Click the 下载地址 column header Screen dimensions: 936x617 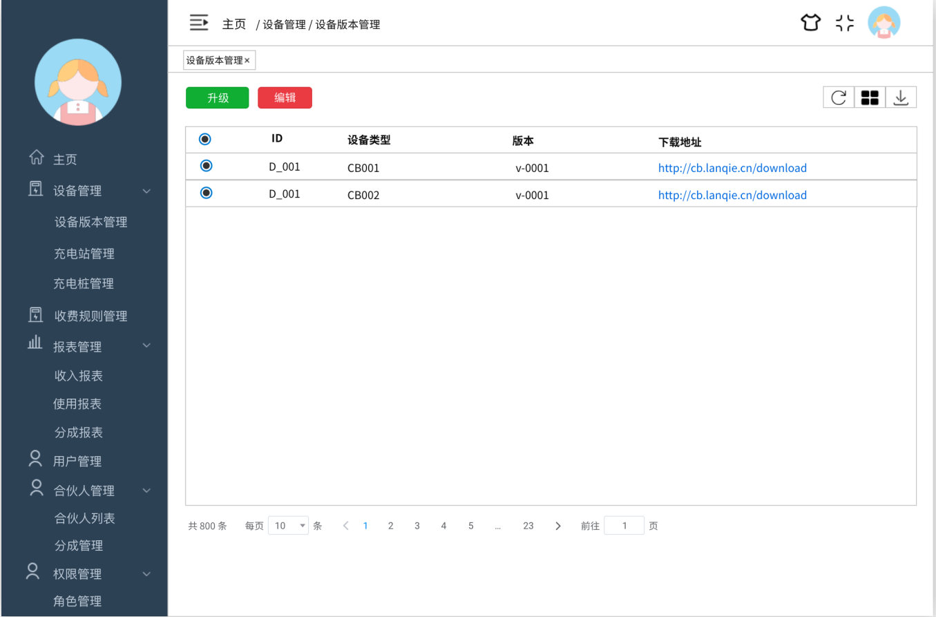(x=680, y=142)
